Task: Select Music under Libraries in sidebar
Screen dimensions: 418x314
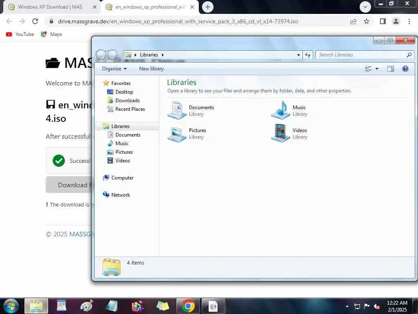Action: coord(122,144)
